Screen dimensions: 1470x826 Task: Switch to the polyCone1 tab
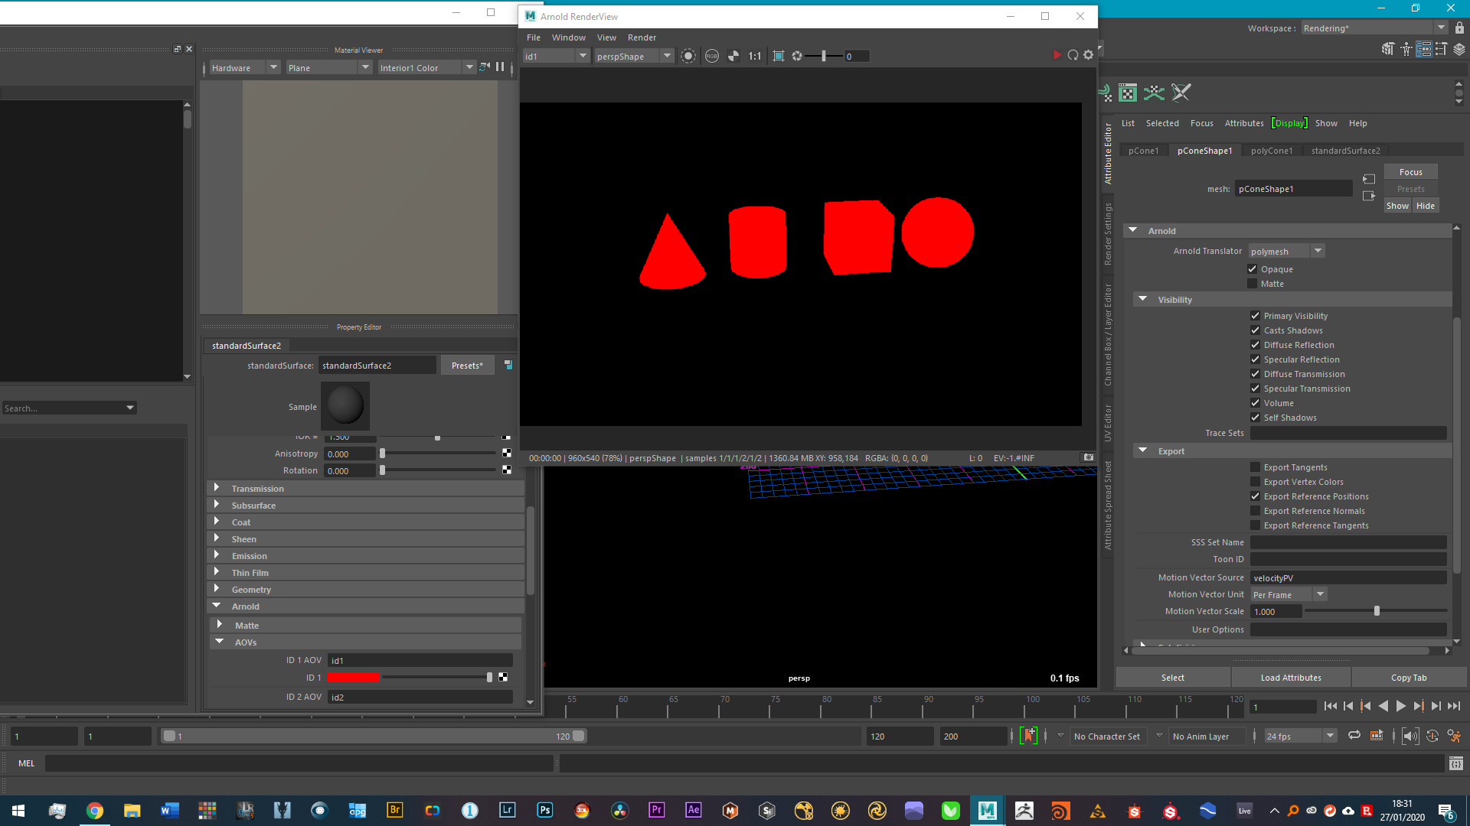[x=1271, y=151]
